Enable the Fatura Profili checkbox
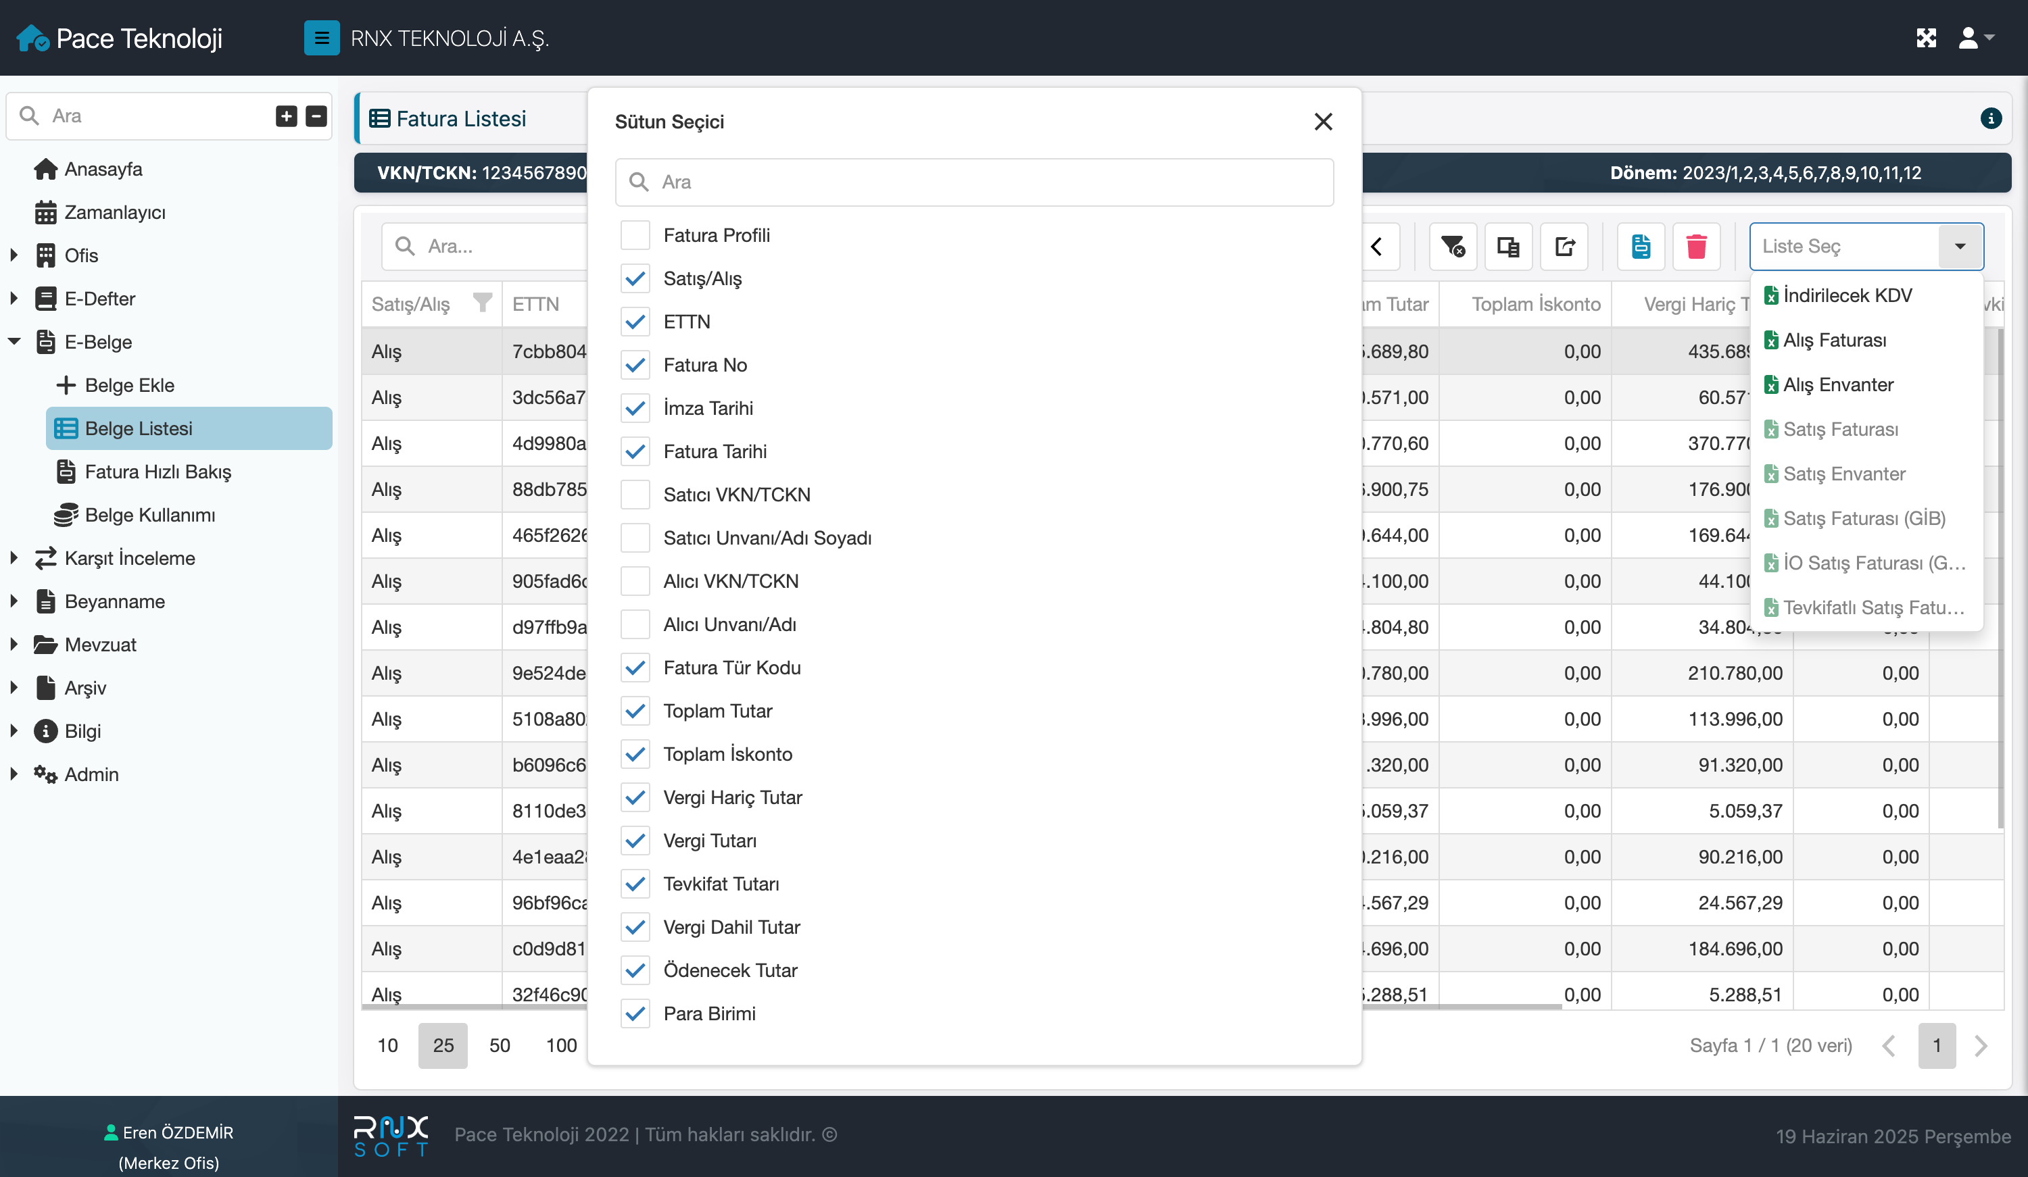 [x=635, y=235]
